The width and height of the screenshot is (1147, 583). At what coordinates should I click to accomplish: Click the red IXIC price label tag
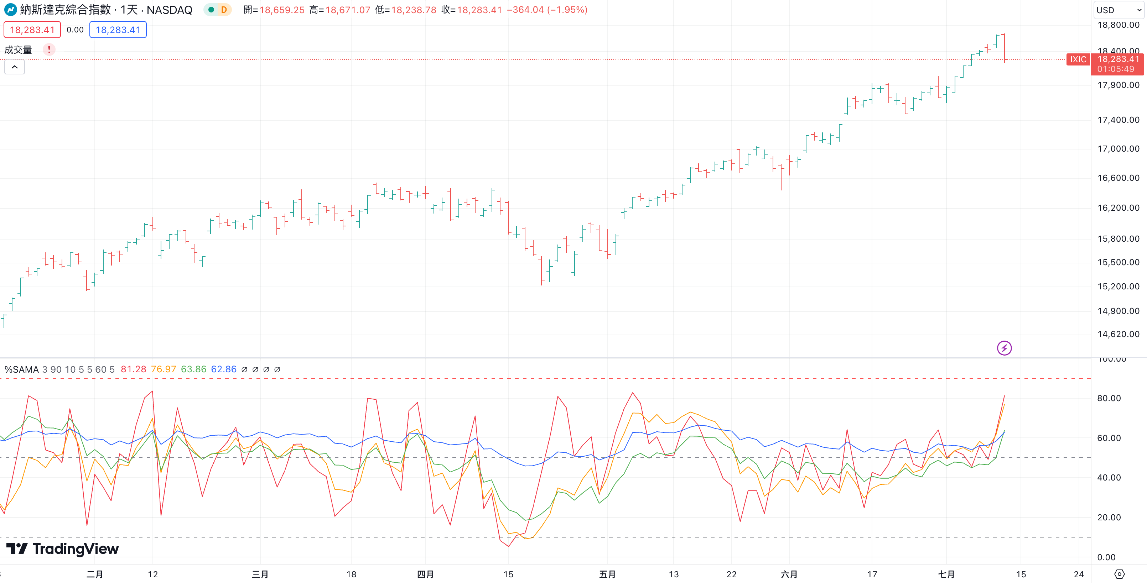tap(1078, 59)
